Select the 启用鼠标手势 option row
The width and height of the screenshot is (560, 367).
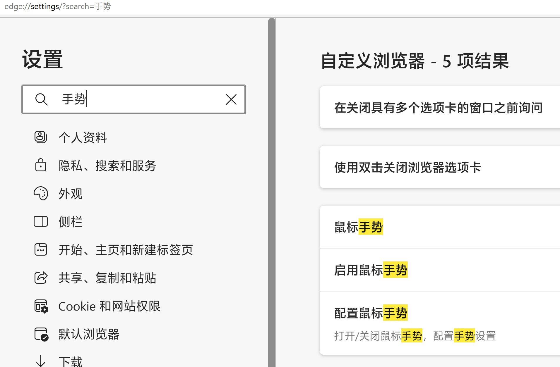440,270
